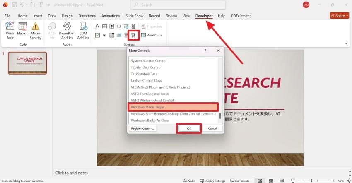Insert an Option Button control
Image resolution: width=352 pixels, height=183 pixels.
tap(105, 35)
